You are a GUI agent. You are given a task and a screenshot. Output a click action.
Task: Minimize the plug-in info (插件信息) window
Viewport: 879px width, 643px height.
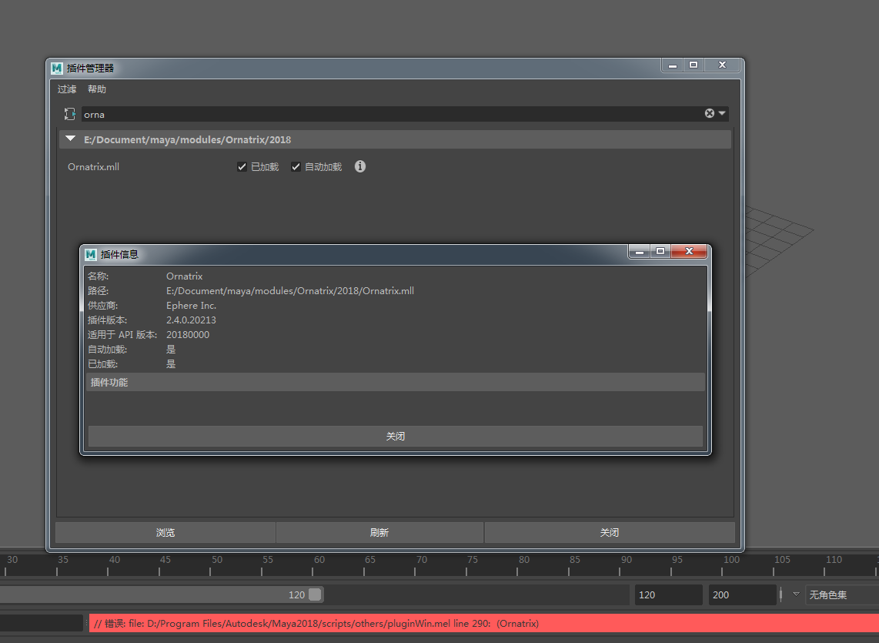point(639,252)
